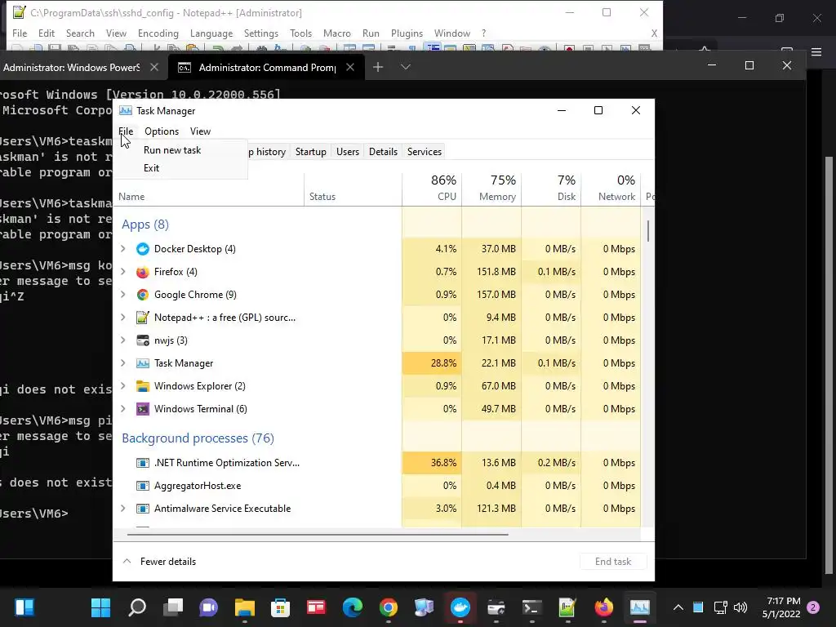Open File Explorer from taskbar

coord(245,607)
